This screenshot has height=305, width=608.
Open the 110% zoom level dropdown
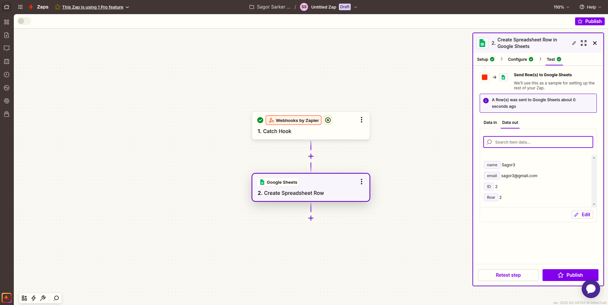pyautogui.click(x=561, y=7)
